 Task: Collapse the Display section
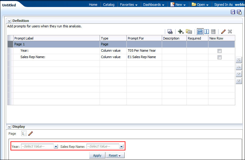pyautogui.click(x=9, y=127)
